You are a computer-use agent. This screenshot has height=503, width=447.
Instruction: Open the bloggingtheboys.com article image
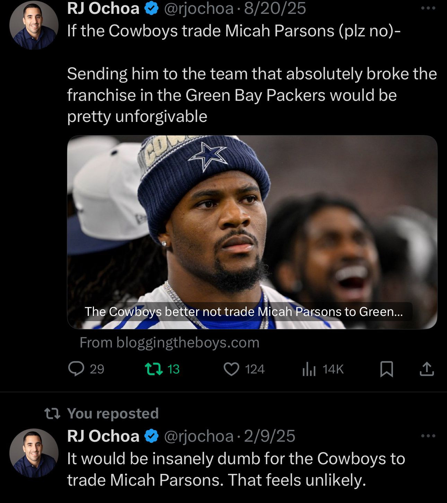point(252,232)
